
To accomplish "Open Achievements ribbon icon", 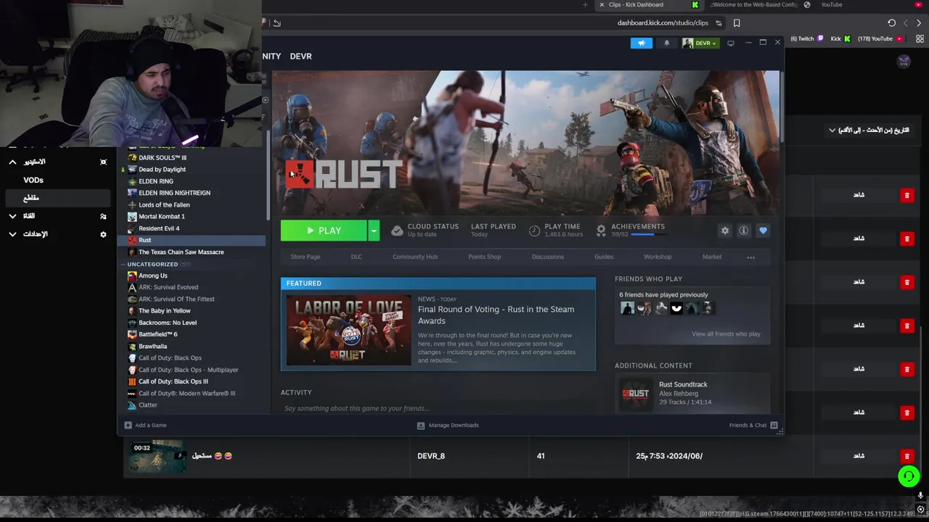I will 601,231.
